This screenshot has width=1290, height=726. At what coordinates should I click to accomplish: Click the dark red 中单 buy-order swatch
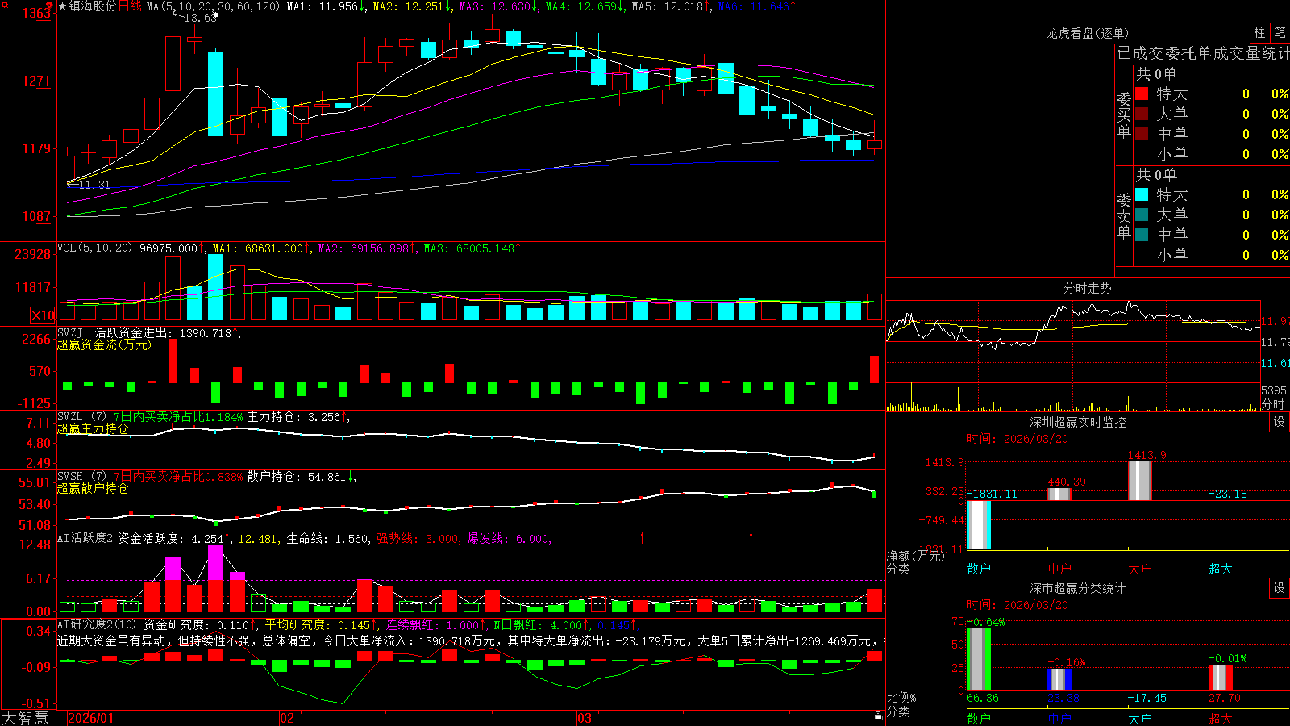pos(1142,134)
